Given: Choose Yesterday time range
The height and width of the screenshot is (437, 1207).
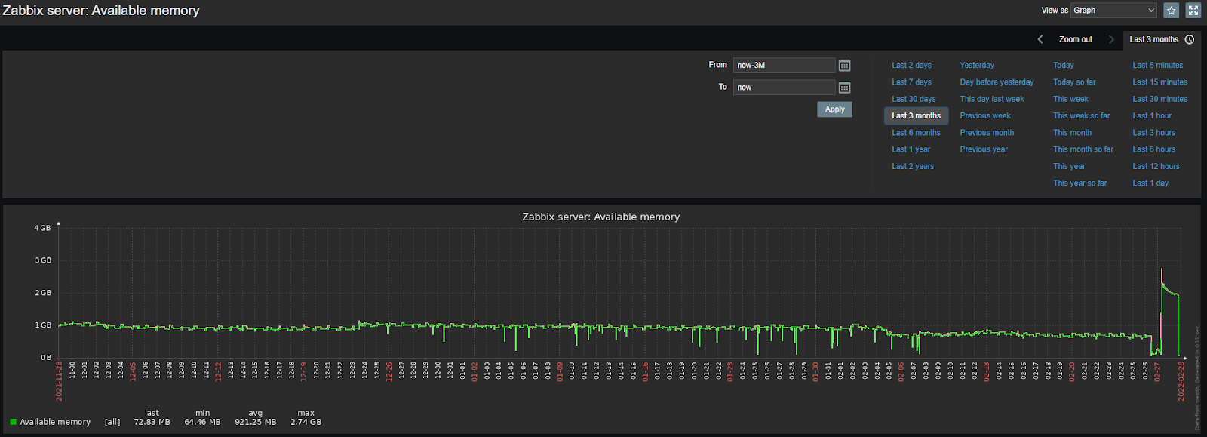Looking at the screenshot, I should coord(977,66).
